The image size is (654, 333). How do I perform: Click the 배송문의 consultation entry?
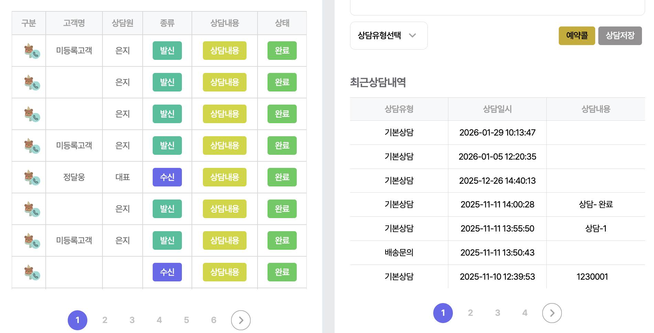tap(399, 253)
